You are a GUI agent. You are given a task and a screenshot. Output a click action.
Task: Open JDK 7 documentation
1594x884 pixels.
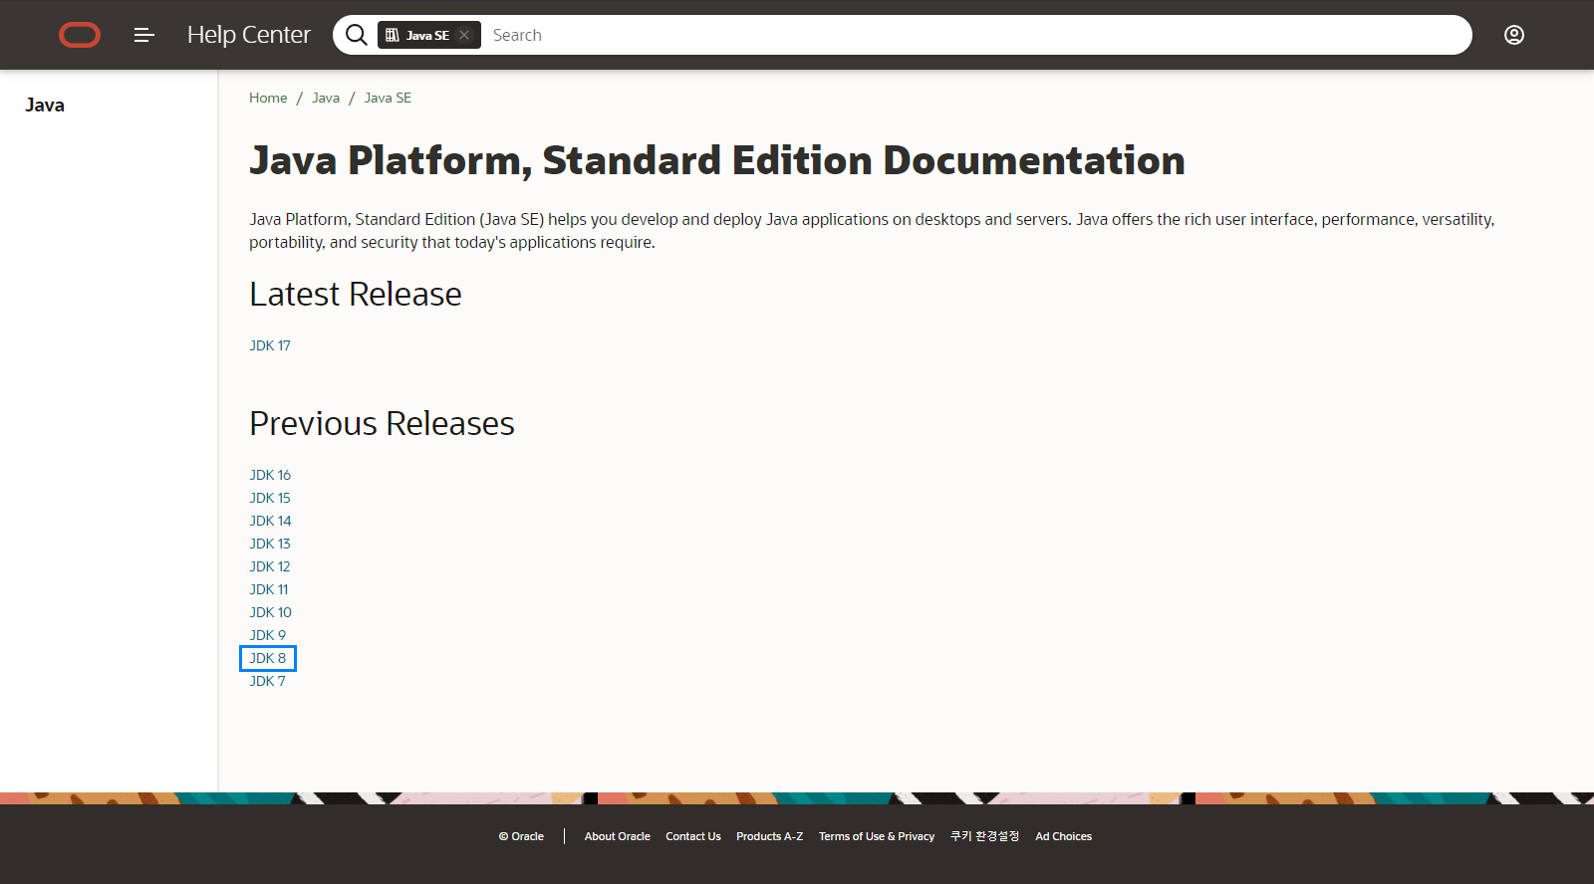[x=268, y=681]
